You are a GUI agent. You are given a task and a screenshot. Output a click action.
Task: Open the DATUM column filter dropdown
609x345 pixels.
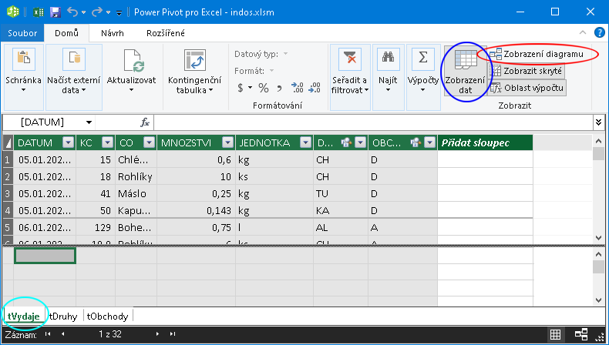tap(67, 142)
